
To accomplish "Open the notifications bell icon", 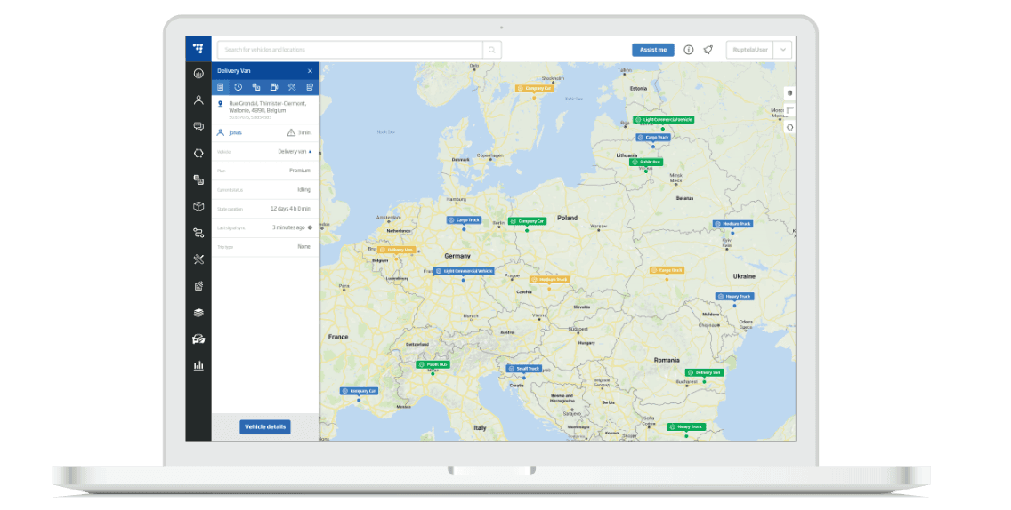I will 708,50.
